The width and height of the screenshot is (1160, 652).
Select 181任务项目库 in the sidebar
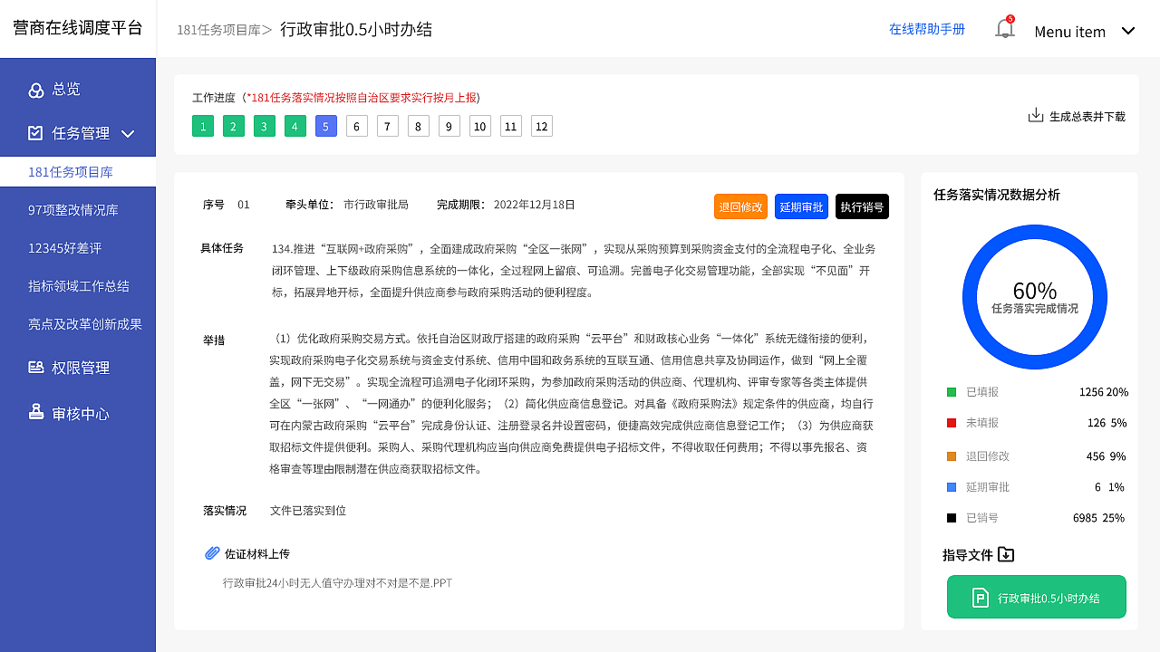click(78, 172)
